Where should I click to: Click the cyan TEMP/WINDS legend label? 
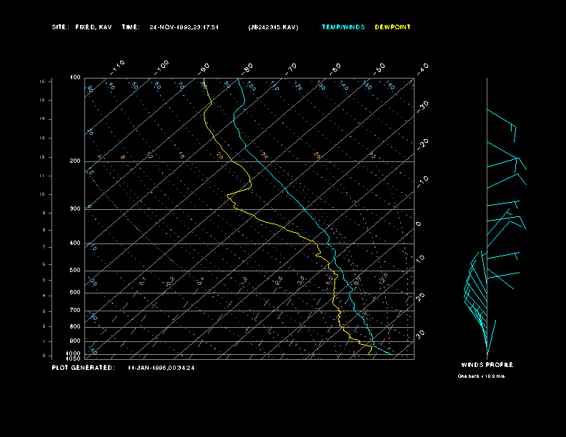coord(343,27)
